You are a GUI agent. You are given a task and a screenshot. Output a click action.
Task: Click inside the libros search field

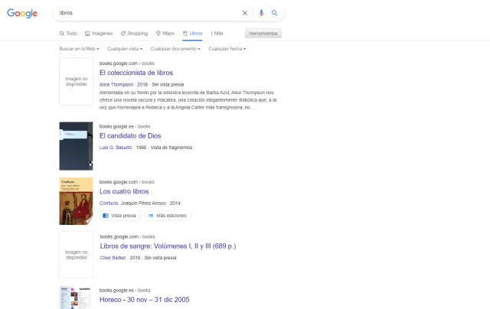point(145,13)
